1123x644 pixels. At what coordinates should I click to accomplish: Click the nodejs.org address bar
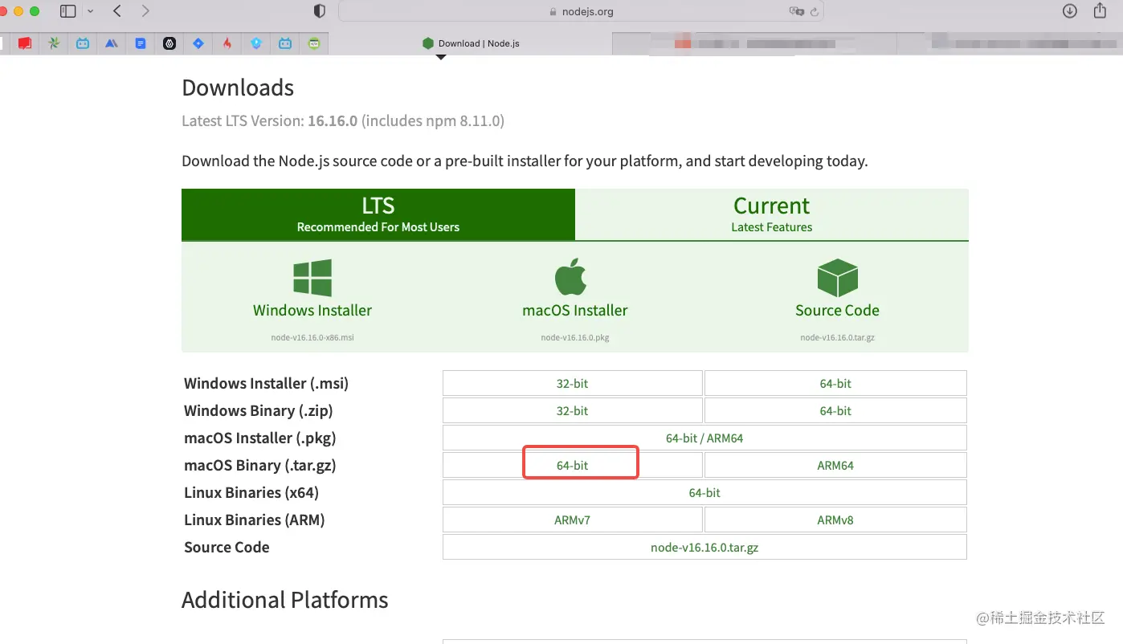[x=581, y=11]
